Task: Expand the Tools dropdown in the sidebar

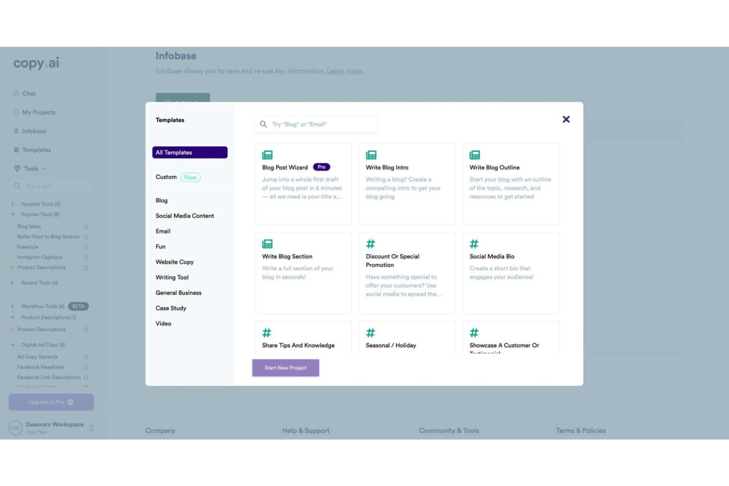Action: (x=43, y=168)
